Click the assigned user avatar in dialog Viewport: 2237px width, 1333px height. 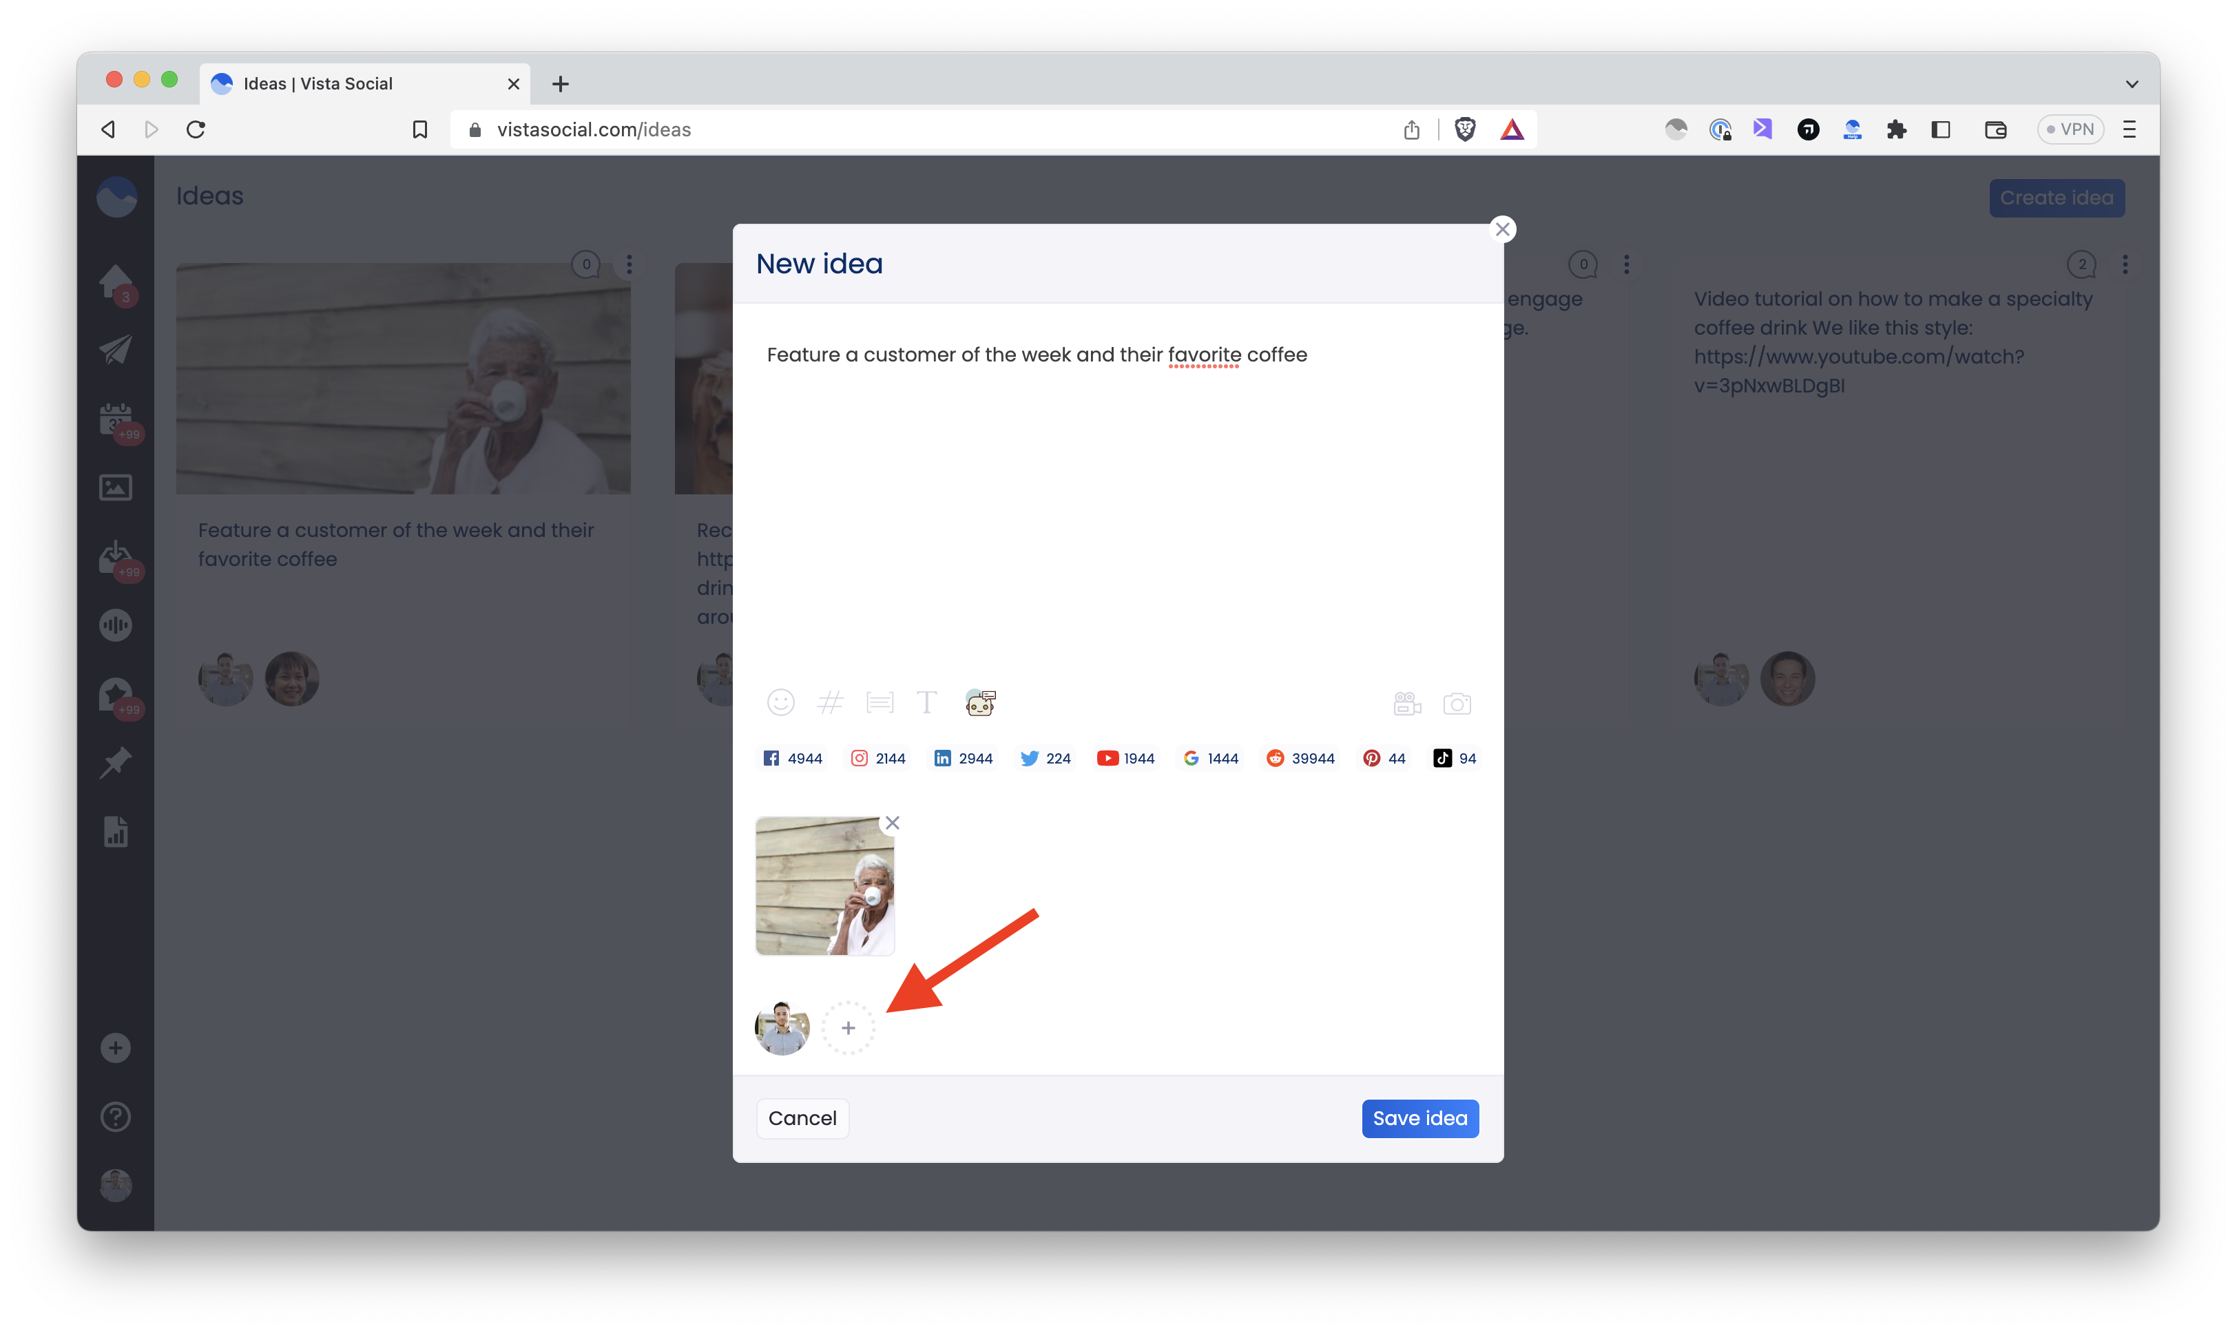tap(782, 1027)
